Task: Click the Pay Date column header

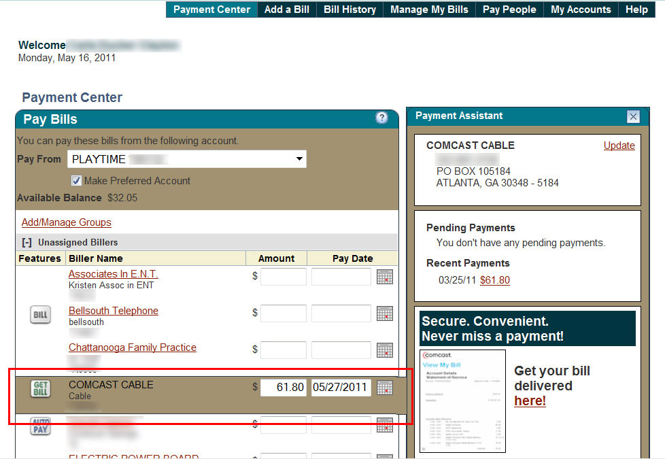Action: tap(352, 258)
